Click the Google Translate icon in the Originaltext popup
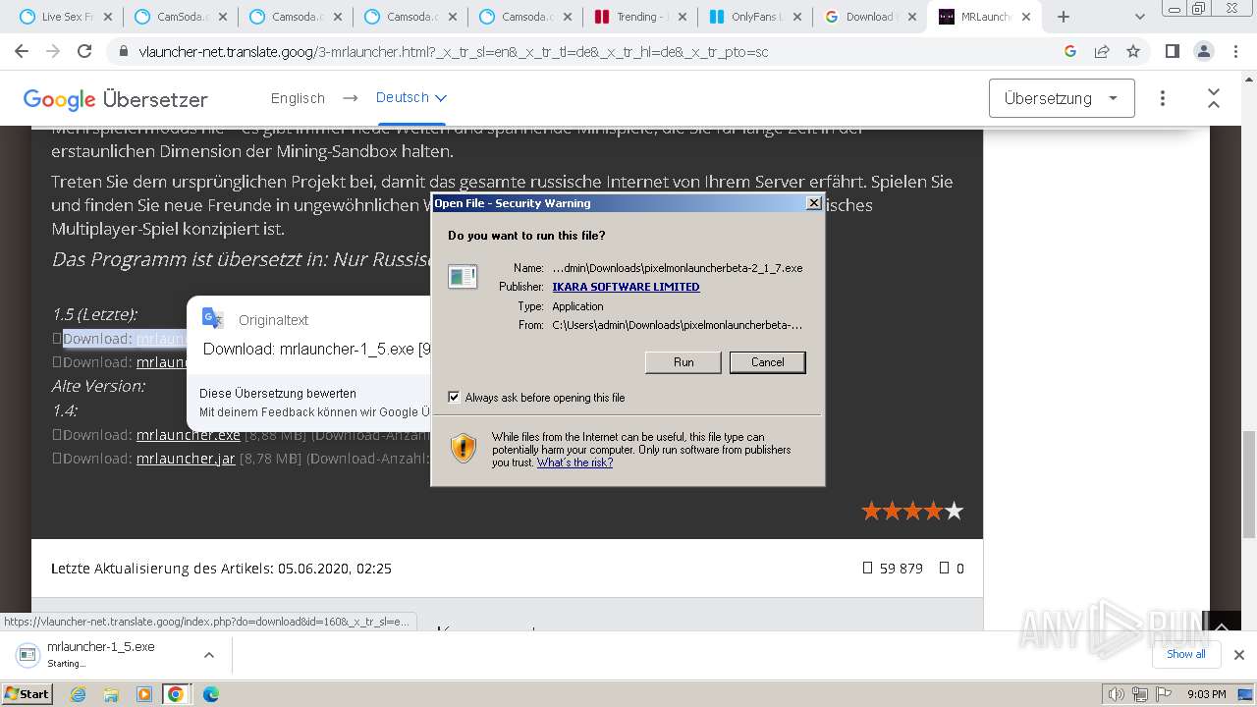This screenshot has width=1257, height=707. pyautogui.click(x=212, y=318)
